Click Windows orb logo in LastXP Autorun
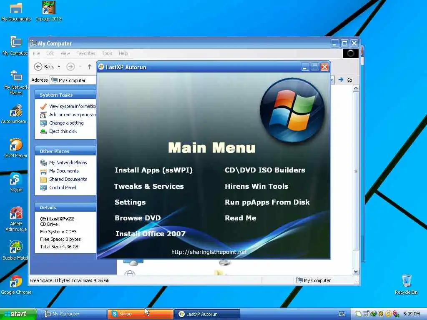The height and width of the screenshot is (320, 427). (x=292, y=110)
